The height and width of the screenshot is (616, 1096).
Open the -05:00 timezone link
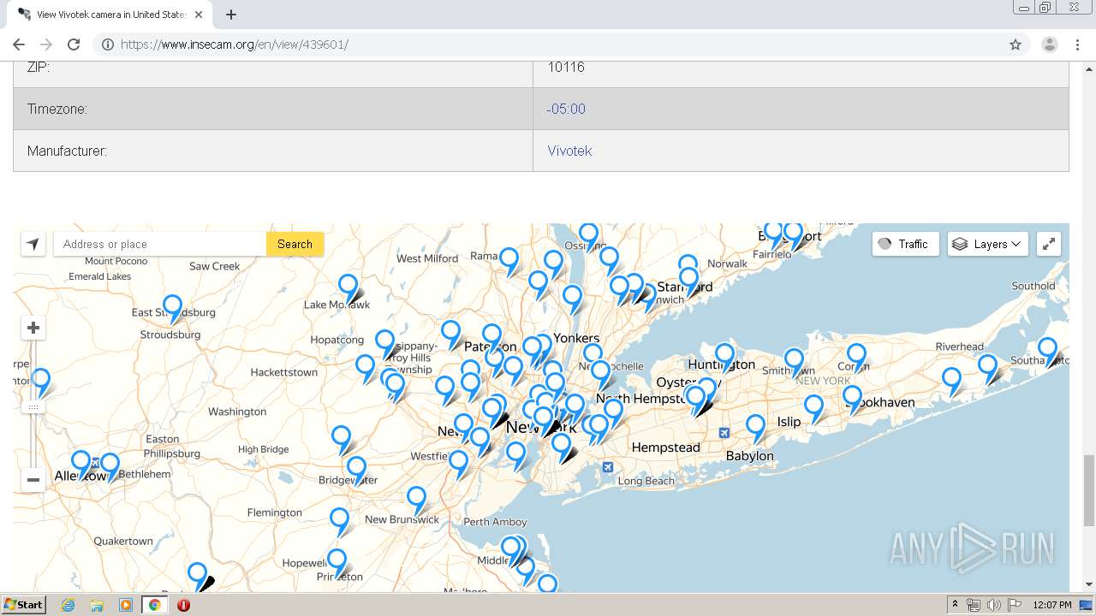pyautogui.click(x=566, y=109)
